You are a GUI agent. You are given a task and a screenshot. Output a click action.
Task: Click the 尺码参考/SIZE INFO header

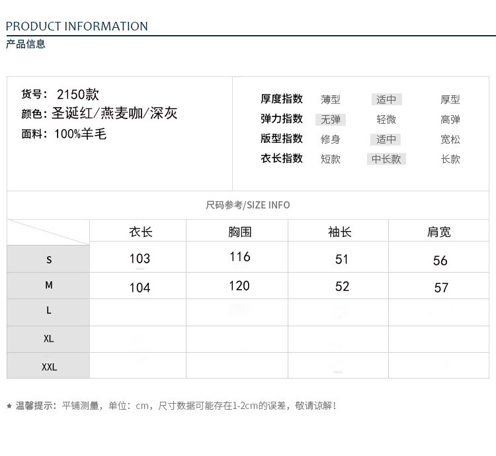tap(247, 205)
